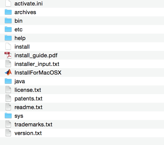Click the install_guide.pdf PDF icon

tap(8, 55)
